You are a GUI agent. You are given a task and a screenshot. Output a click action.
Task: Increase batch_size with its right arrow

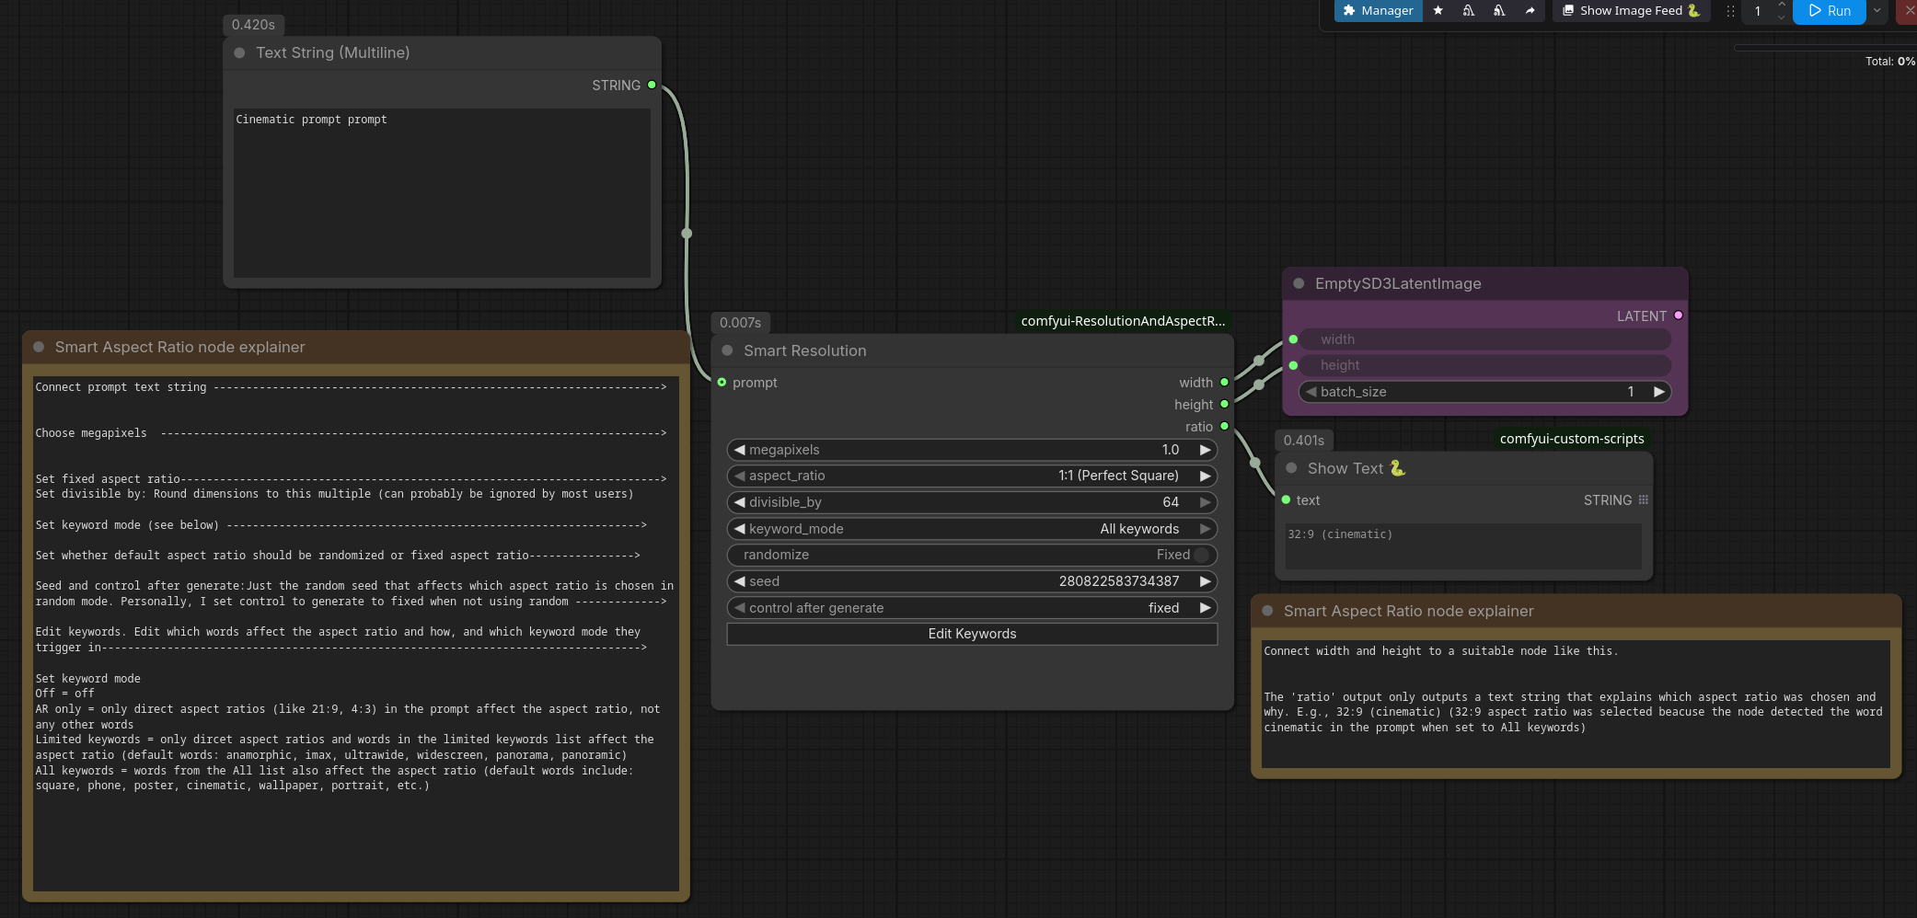tap(1658, 392)
